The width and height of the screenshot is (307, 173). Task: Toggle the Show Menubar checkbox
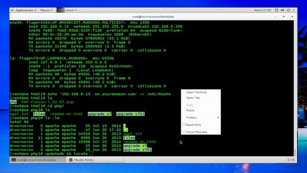[184, 132]
